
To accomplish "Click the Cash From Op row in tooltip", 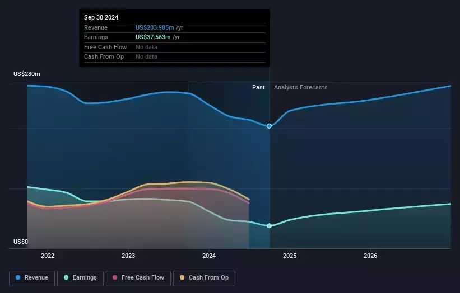I will [x=104, y=56].
